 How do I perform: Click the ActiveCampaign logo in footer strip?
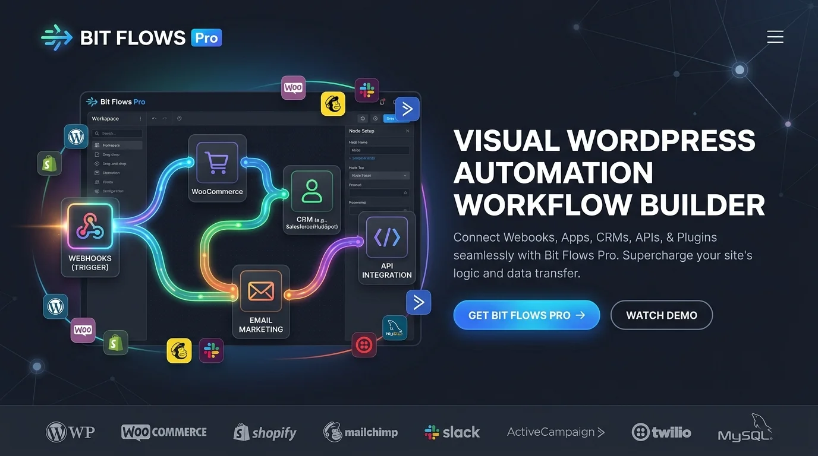(556, 432)
